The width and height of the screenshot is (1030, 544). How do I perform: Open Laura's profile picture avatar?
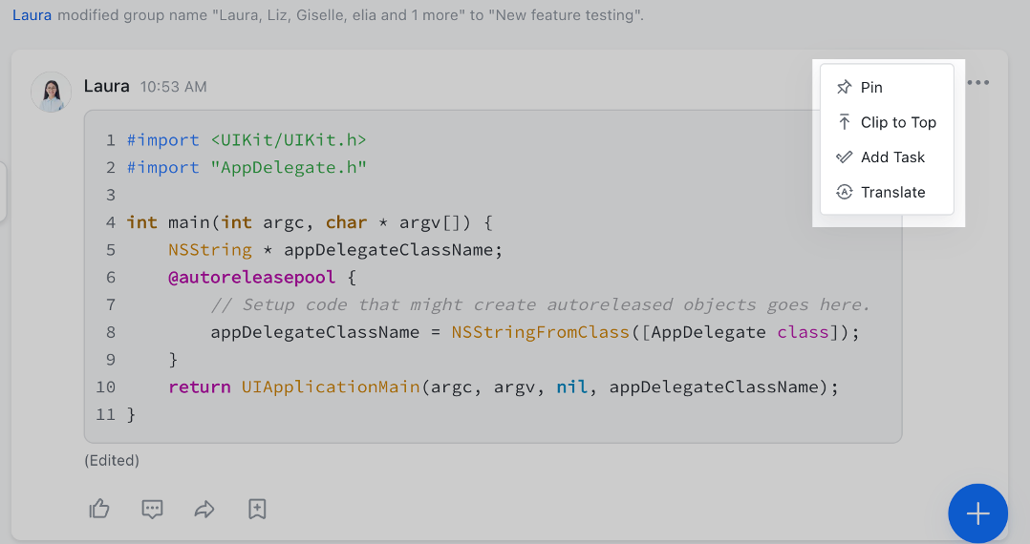(x=52, y=92)
